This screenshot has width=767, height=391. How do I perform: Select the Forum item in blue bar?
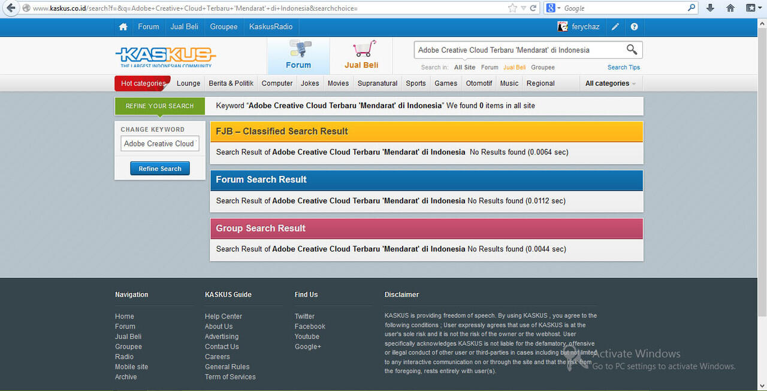click(x=149, y=27)
